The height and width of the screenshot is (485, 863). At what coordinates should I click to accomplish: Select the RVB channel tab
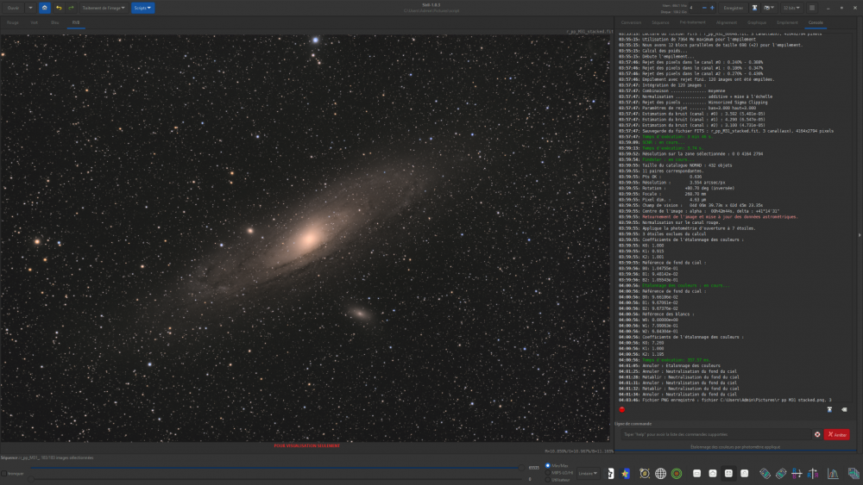point(76,22)
